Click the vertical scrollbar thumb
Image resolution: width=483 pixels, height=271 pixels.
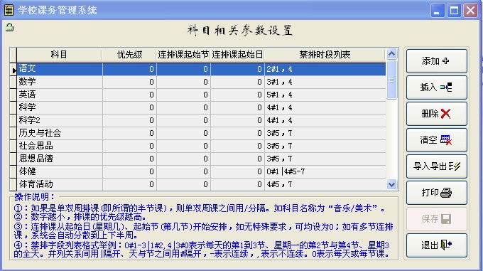pyautogui.click(x=391, y=80)
